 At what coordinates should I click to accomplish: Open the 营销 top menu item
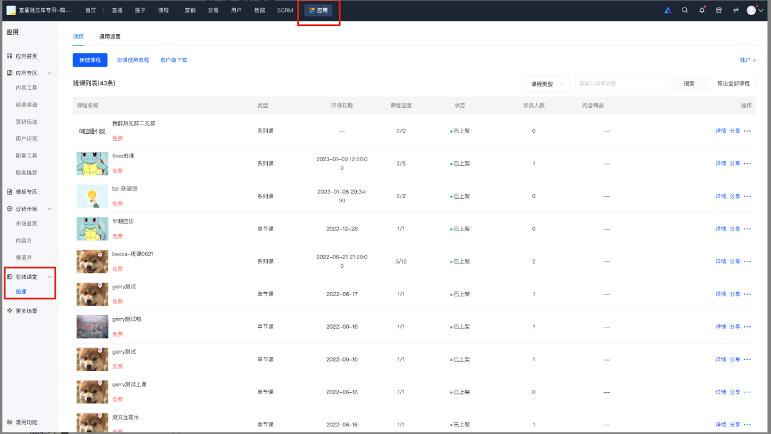tap(189, 10)
